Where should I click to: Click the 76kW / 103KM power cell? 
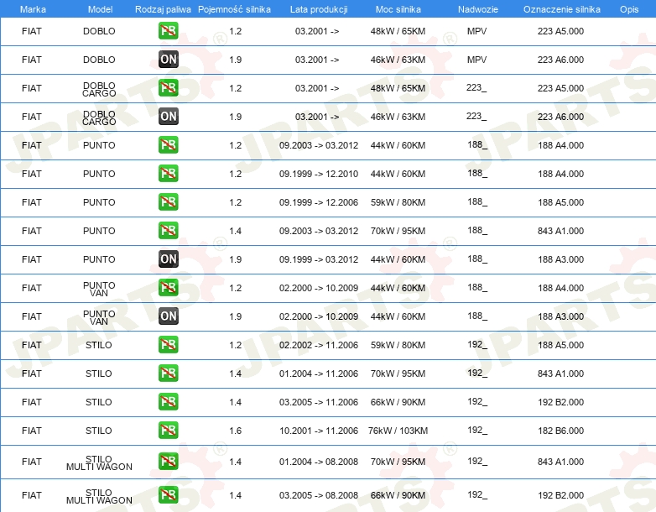pyautogui.click(x=398, y=431)
